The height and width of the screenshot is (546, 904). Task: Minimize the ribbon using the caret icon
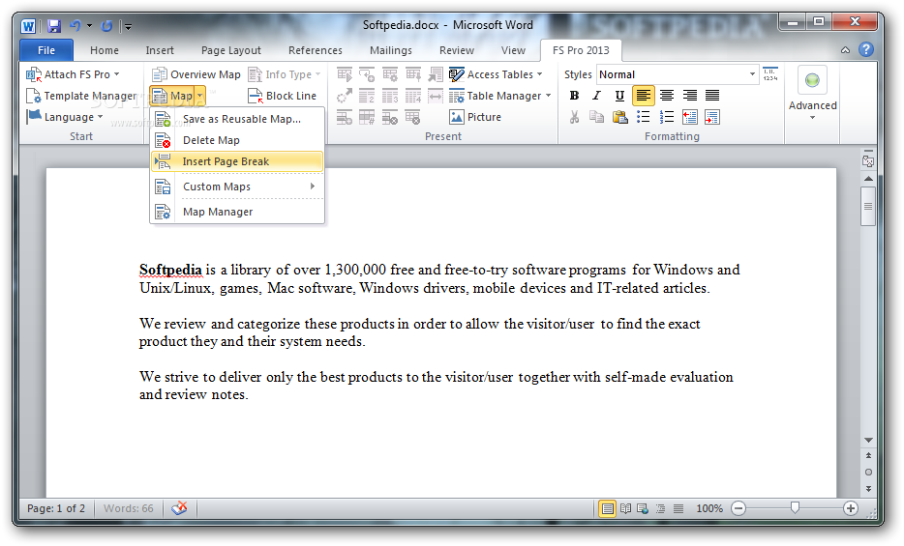pos(845,50)
